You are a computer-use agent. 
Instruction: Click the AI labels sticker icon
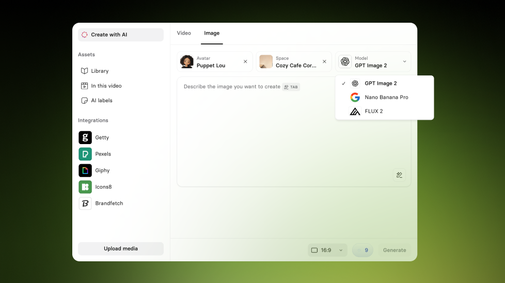84,101
